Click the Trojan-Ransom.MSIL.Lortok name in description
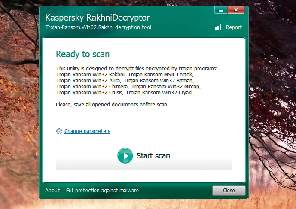 click(x=154, y=74)
